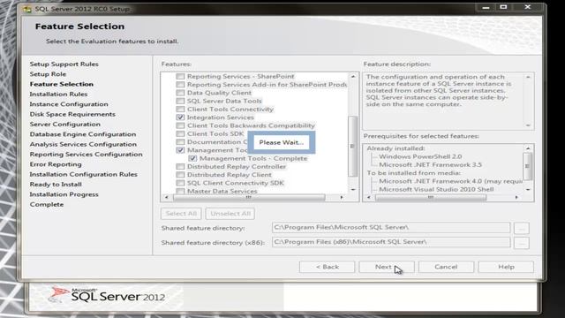
Task: Select Server Configuration step
Action: click(x=64, y=125)
